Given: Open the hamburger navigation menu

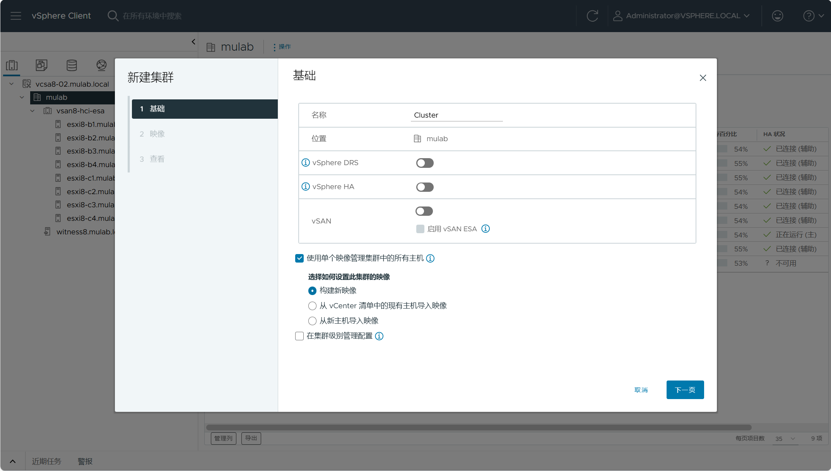Looking at the screenshot, I should [x=16, y=16].
